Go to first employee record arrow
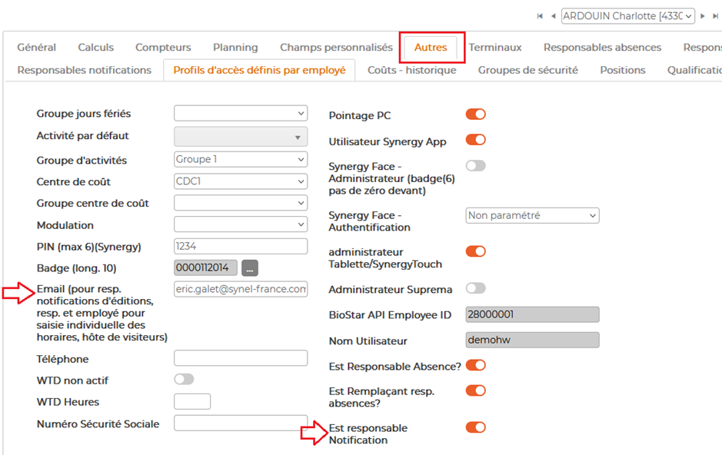 point(540,16)
